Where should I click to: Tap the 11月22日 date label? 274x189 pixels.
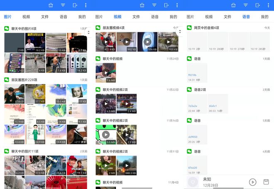coord(172,90)
